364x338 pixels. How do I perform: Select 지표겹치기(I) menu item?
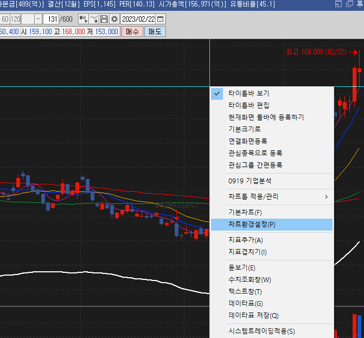click(272, 252)
